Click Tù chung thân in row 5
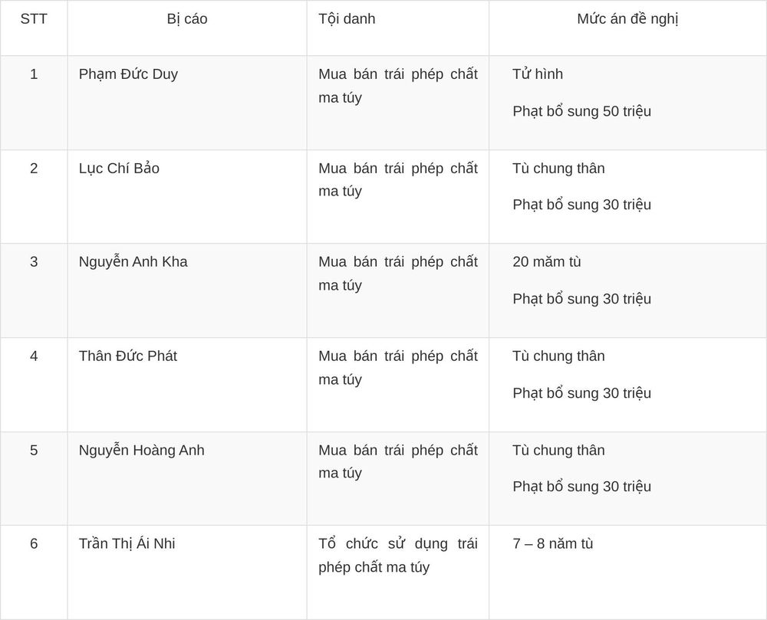 (558, 450)
